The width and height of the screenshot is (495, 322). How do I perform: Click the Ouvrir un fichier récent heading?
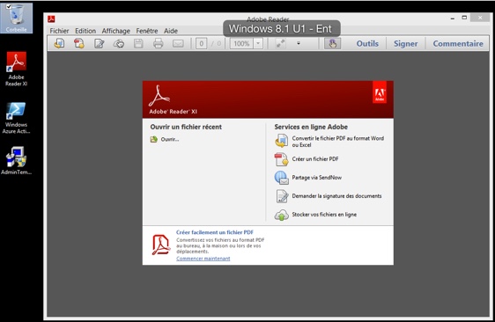pos(186,127)
